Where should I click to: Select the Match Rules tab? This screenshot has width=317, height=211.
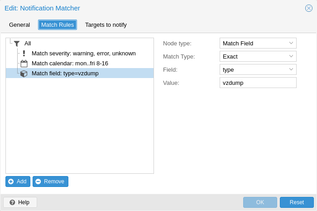click(58, 25)
